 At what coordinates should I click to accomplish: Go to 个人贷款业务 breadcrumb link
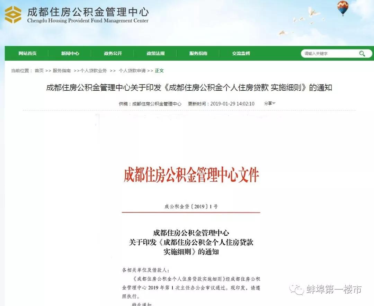click(x=93, y=71)
